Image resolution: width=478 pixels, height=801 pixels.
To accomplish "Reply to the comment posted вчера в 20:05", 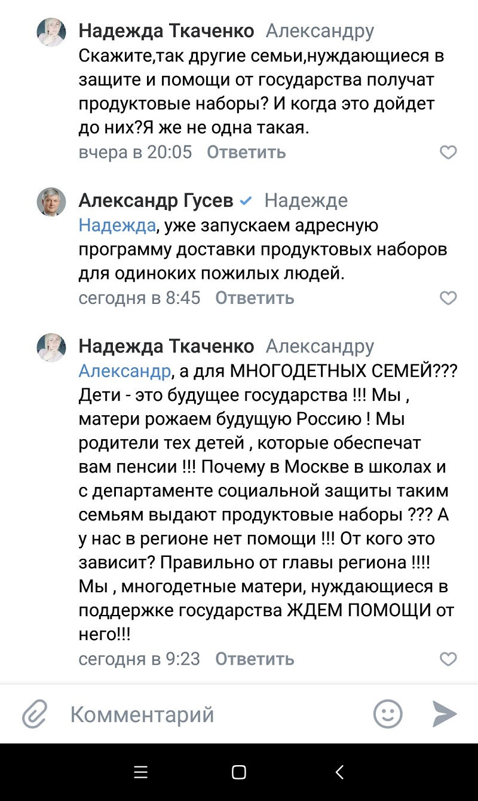I will [x=246, y=153].
